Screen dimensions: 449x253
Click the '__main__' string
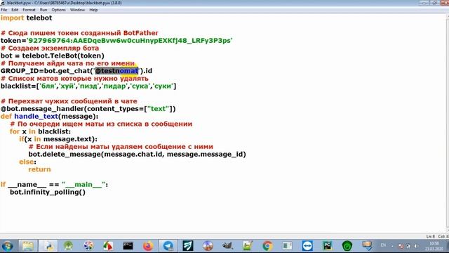pos(83,184)
